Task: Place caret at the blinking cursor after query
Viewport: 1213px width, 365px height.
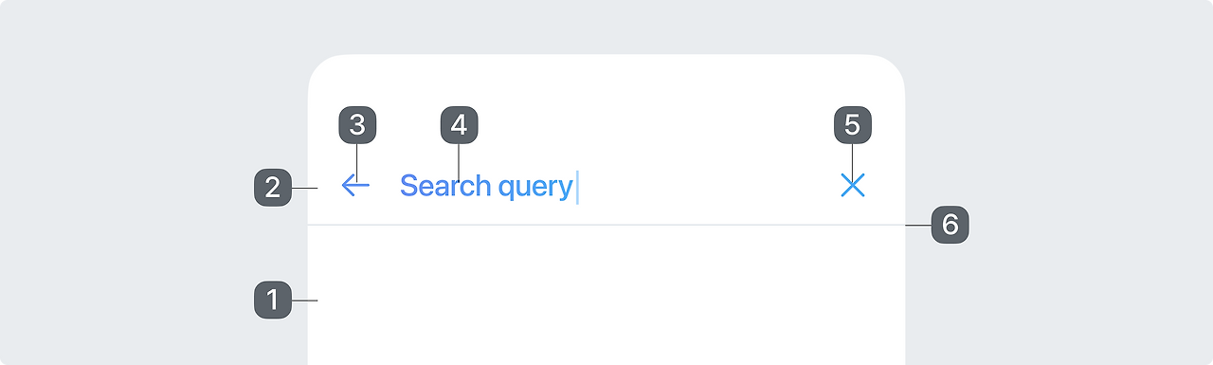Action: (577, 186)
